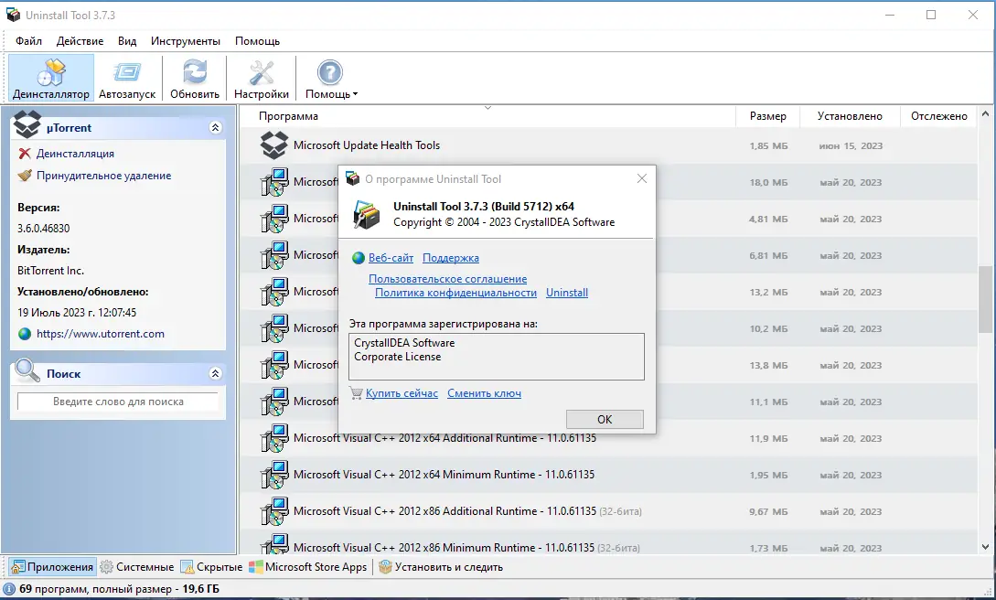Select the Деинсталлятор toolbar icon
The image size is (996, 600).
tap(50, 71)
